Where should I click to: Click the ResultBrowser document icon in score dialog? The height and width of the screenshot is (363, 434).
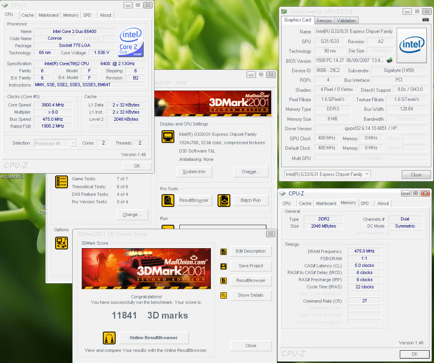coord(224,281)
